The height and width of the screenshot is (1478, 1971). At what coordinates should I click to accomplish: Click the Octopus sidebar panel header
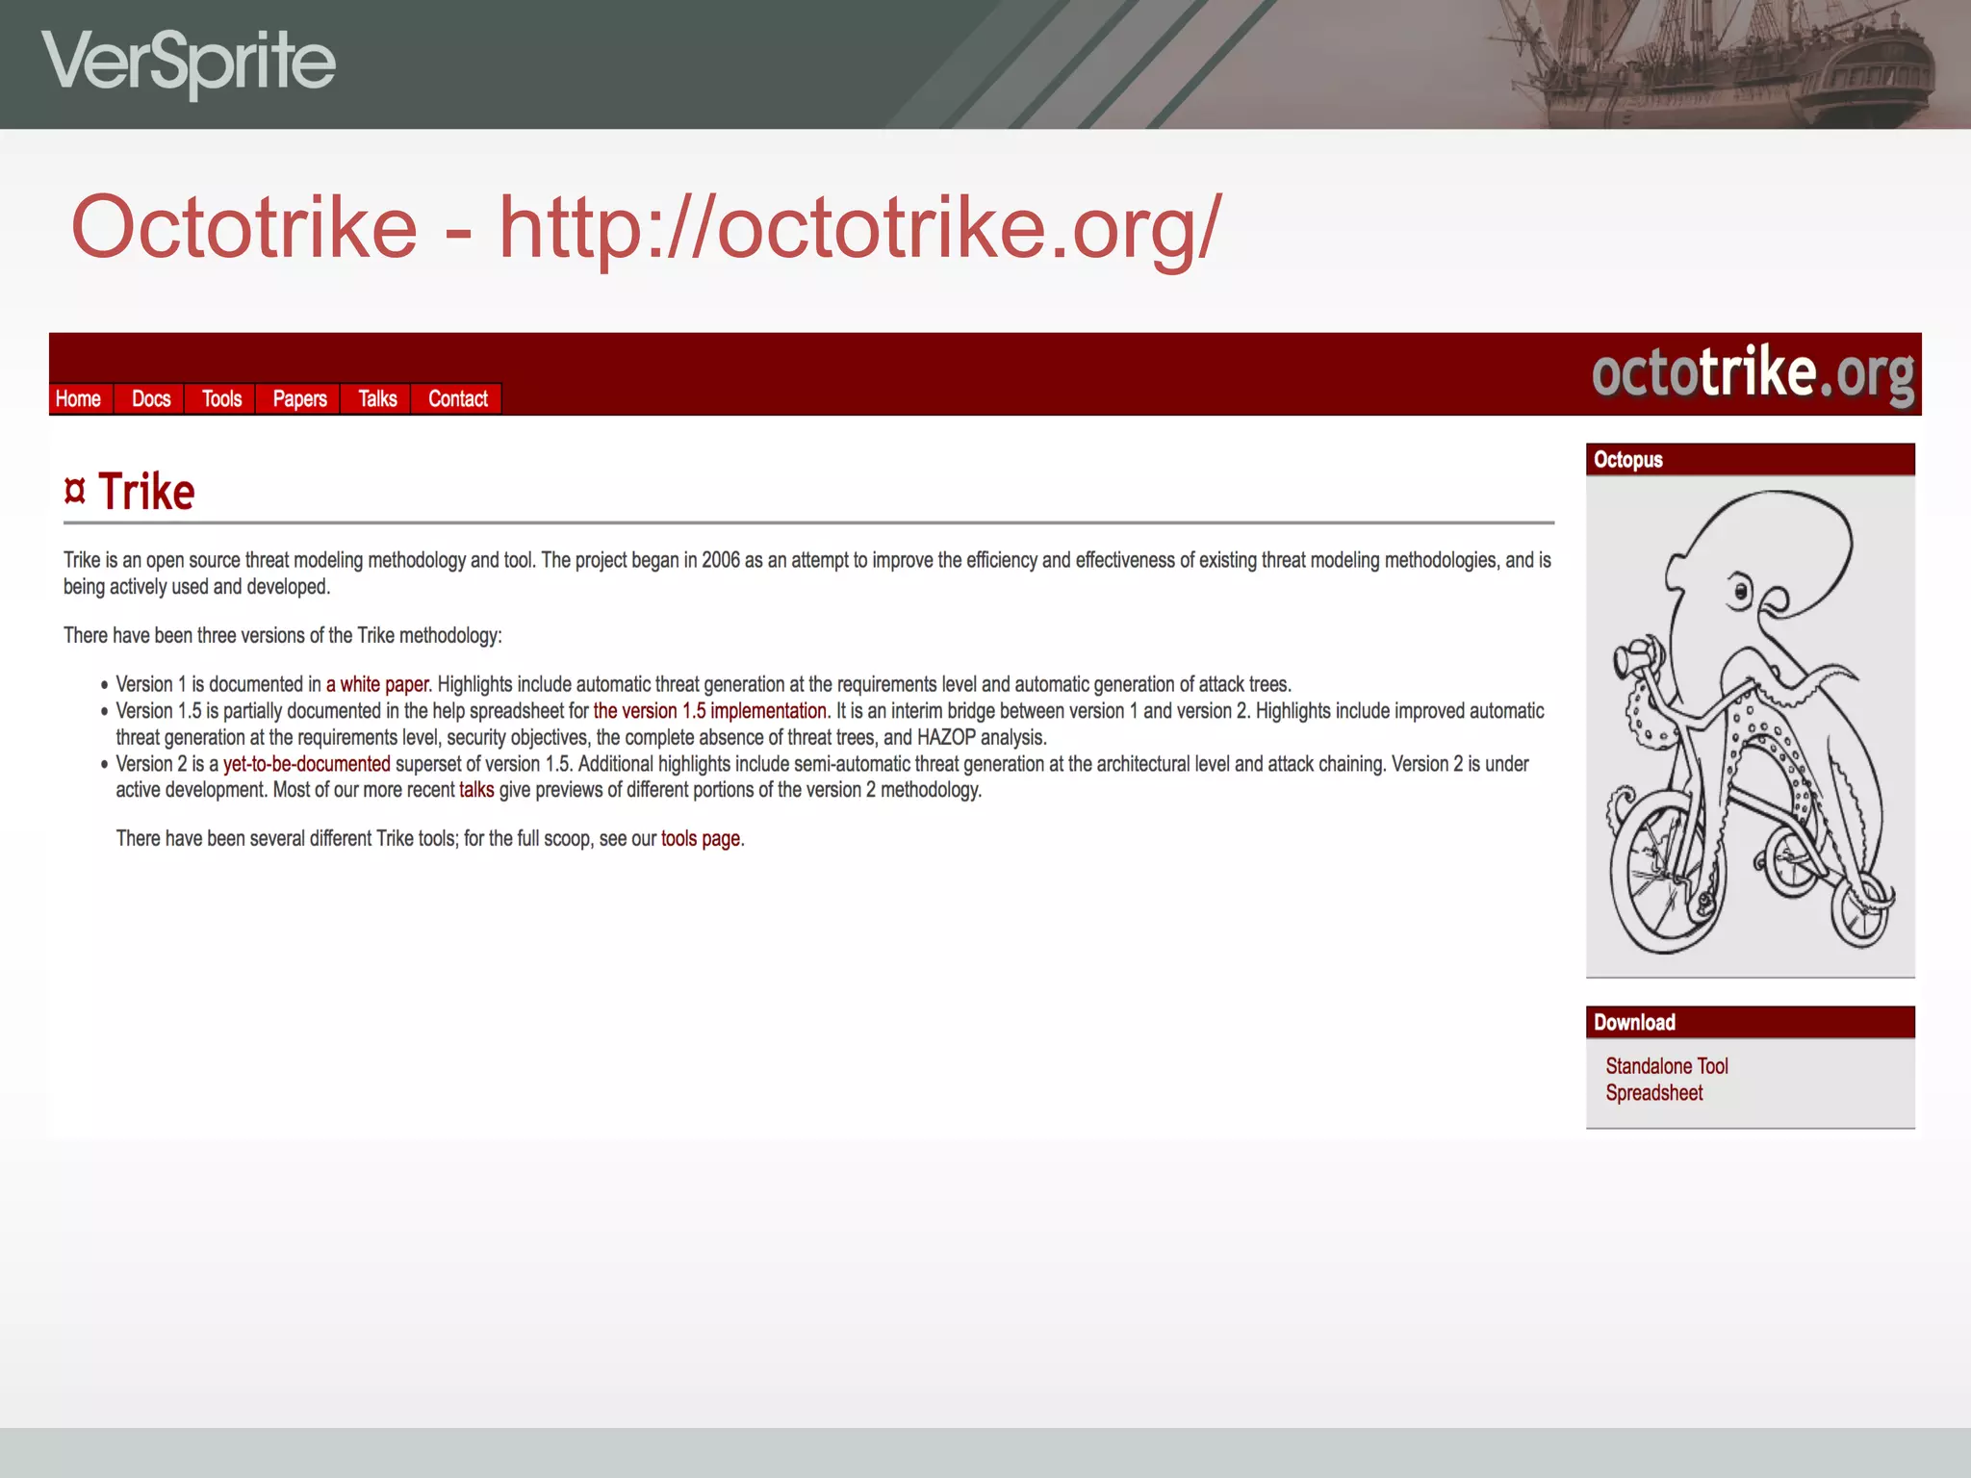(1751, 459)
